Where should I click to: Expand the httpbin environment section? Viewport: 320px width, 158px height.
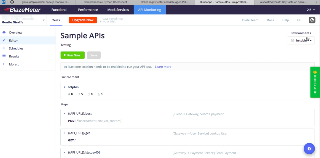pos(64,87)
